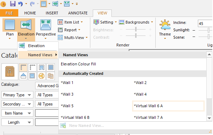Select the VIEW tab

point(102,13)
